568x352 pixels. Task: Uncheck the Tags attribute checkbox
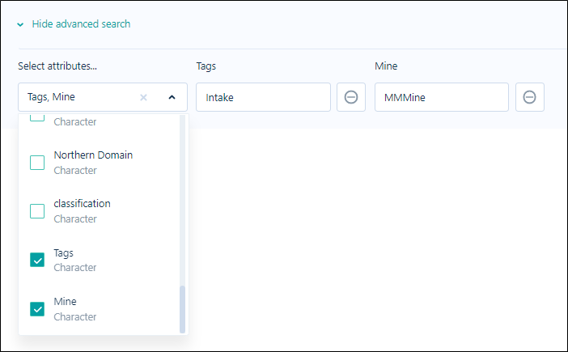click(x=37, y=260)
